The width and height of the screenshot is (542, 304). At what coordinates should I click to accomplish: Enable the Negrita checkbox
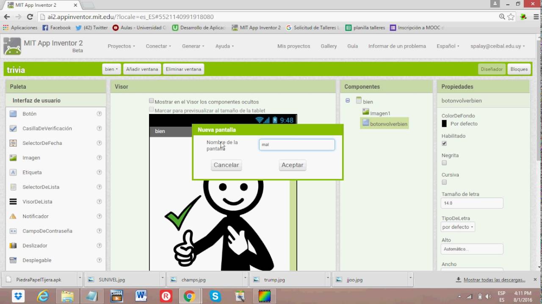pos(444,163)
